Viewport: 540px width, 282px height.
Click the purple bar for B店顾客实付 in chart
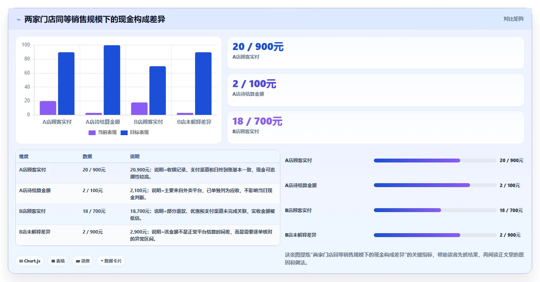(139, 109)
